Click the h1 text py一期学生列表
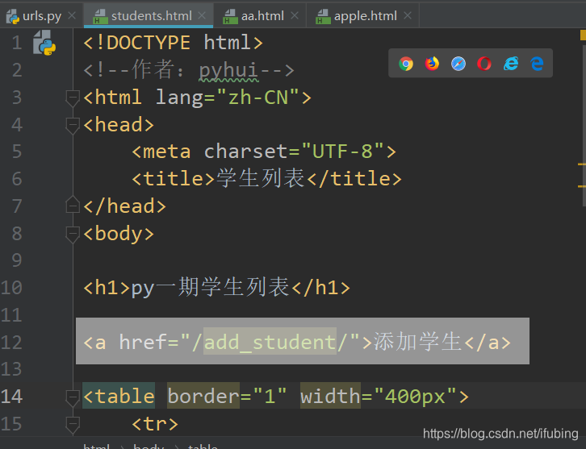This screenshot has height=449, width=586. click(211, 288)
